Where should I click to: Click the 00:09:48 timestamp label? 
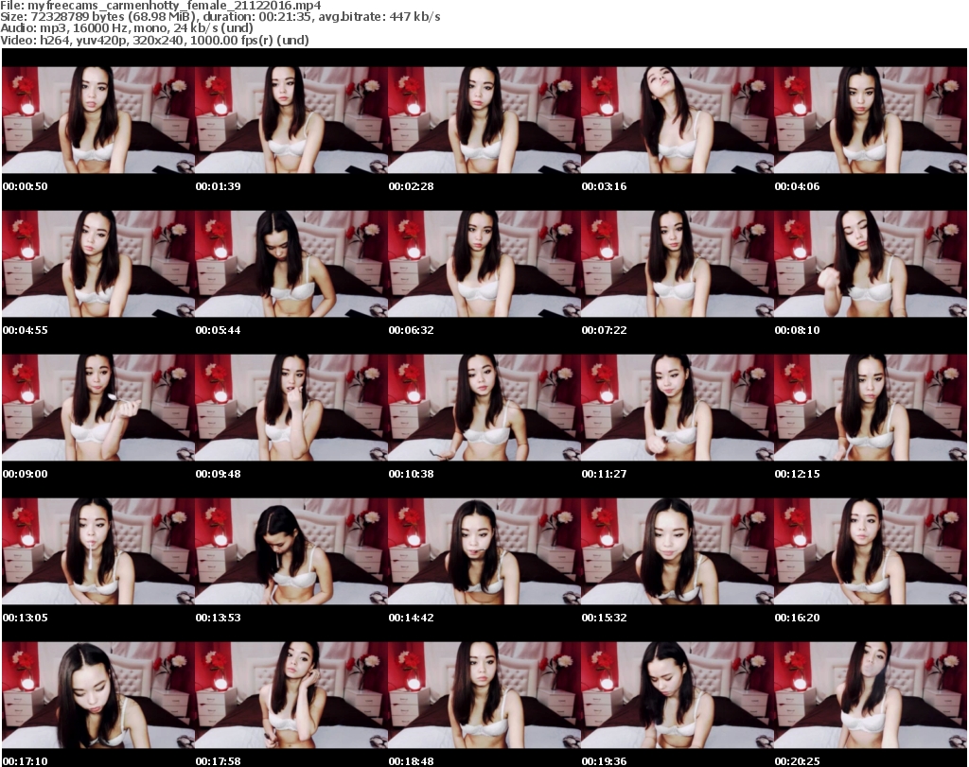click(219, 474)
